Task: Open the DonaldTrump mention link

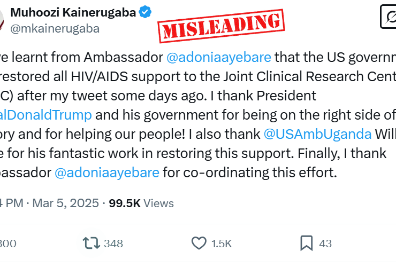Action: point(46,115)
